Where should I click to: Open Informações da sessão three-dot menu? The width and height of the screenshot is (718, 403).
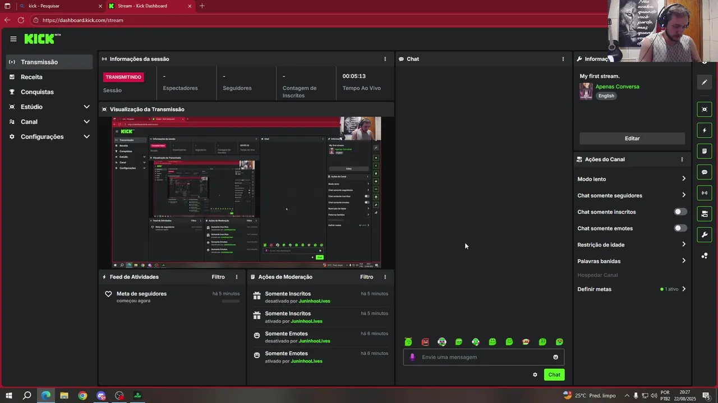(x=385, y=59)
